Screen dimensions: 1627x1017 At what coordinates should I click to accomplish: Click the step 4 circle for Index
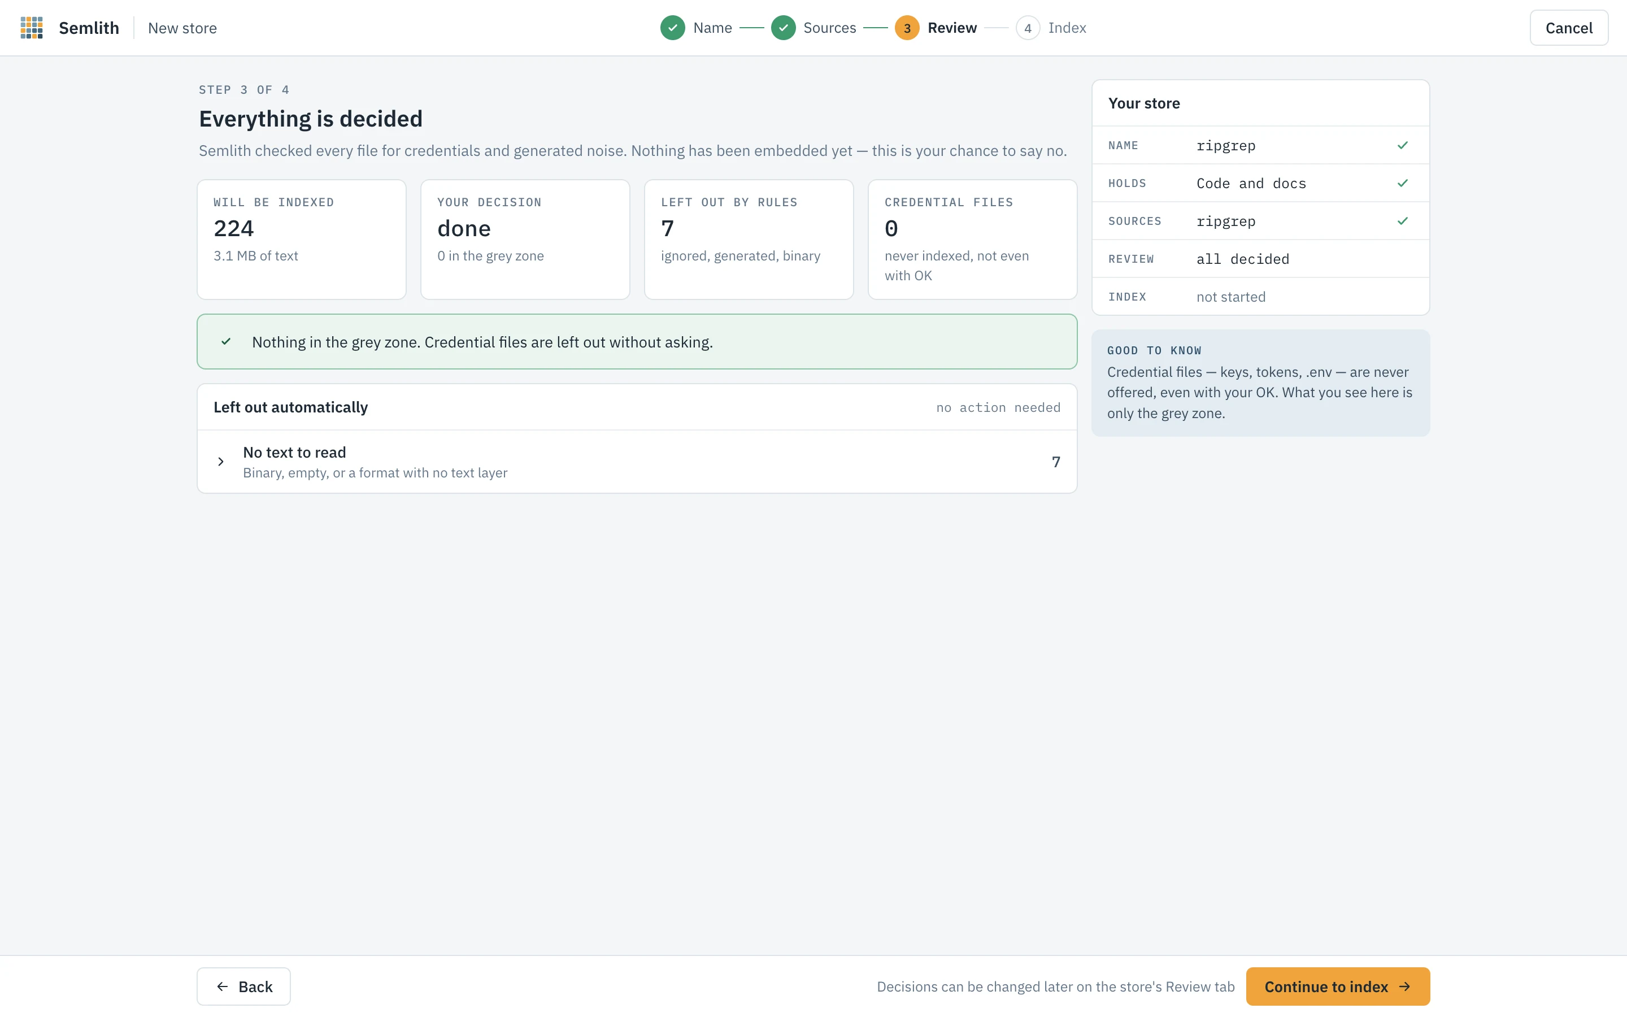(x=1027, y=28)
